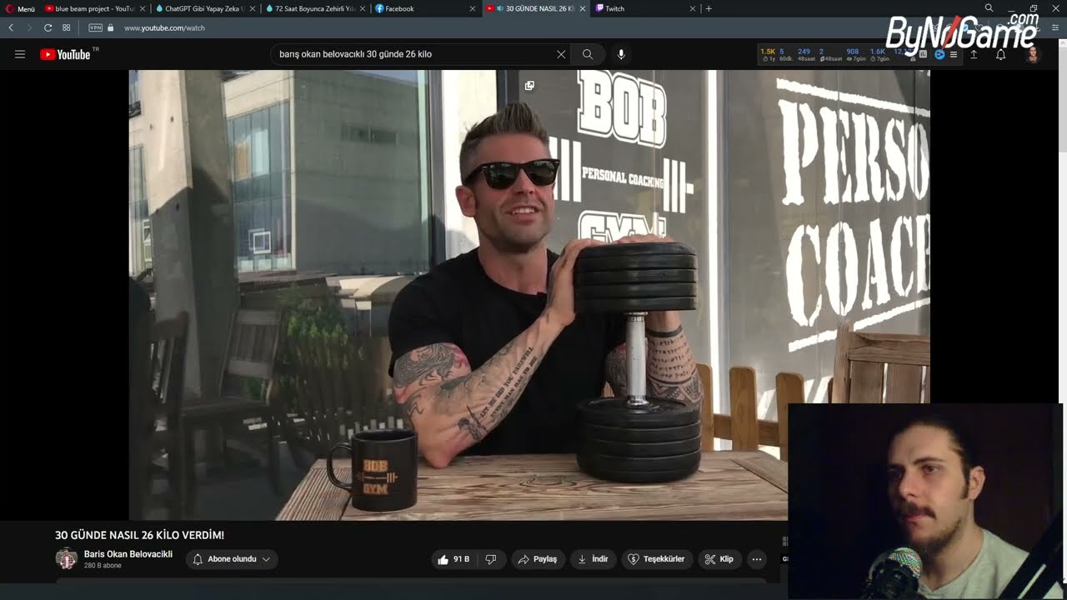
Task: Click the İndir download button
Action: click(x=593, y=559)
